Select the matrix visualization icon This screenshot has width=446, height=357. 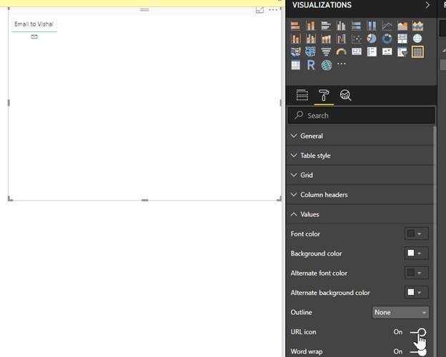pos(296,65)
